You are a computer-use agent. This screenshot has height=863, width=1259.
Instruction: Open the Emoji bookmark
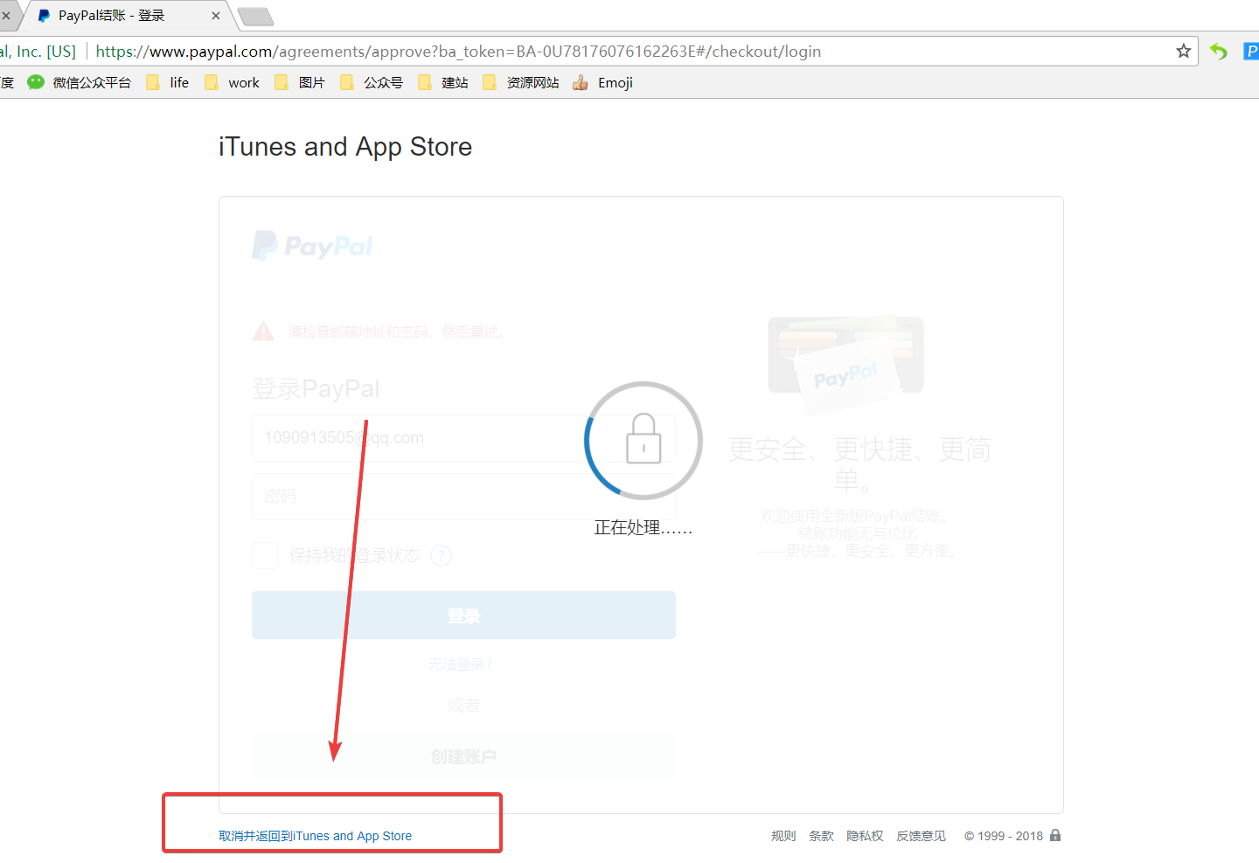coord(602,82)
